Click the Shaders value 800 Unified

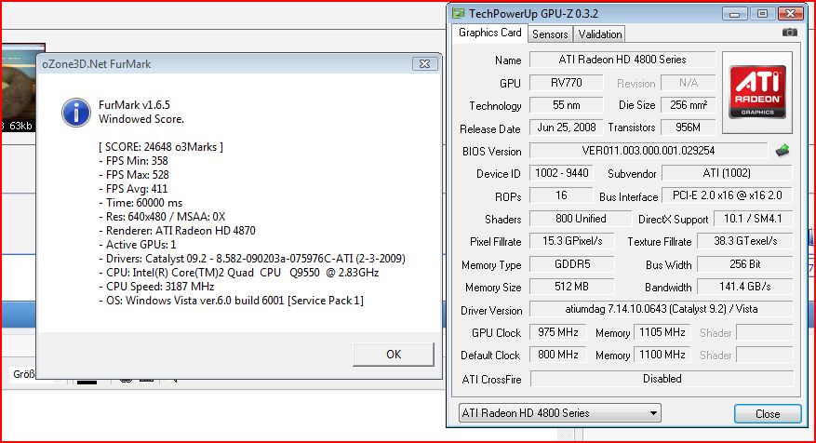(581, 219)
